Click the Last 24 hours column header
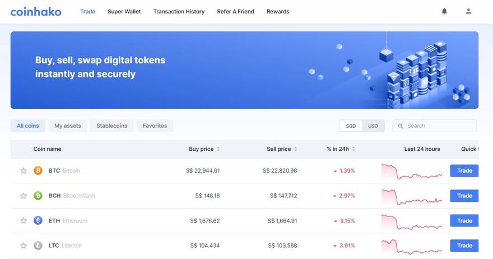Viewport: 493px width, 259px height. pyautogui.click(x=422, y=149)
